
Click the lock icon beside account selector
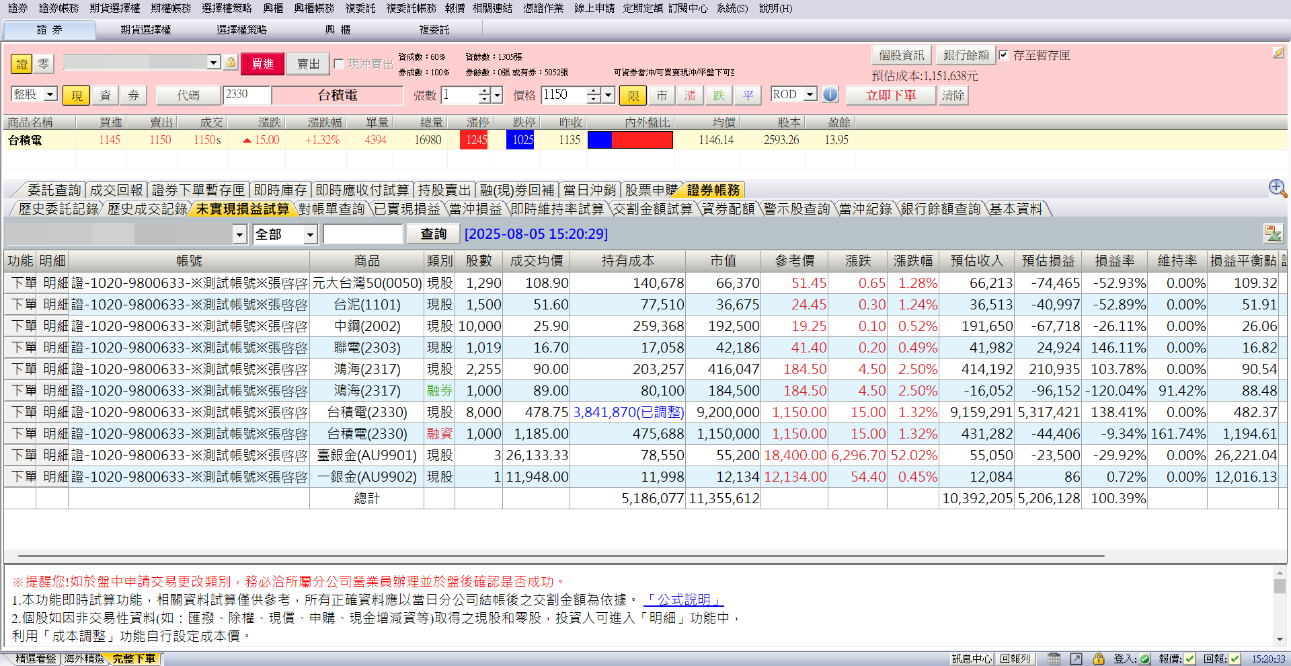coord(231,63)
